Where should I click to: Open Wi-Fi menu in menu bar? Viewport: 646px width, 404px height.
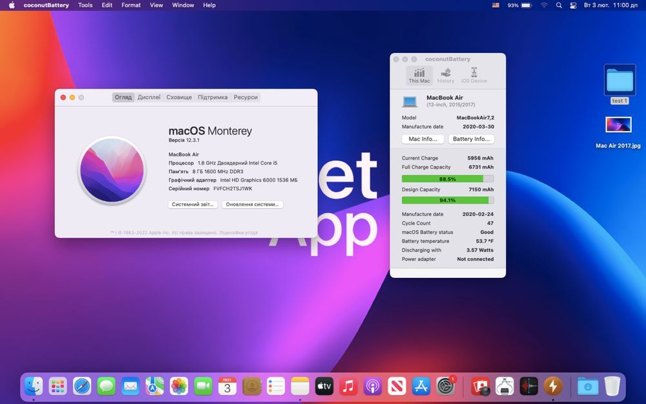(x=544, y=5)
